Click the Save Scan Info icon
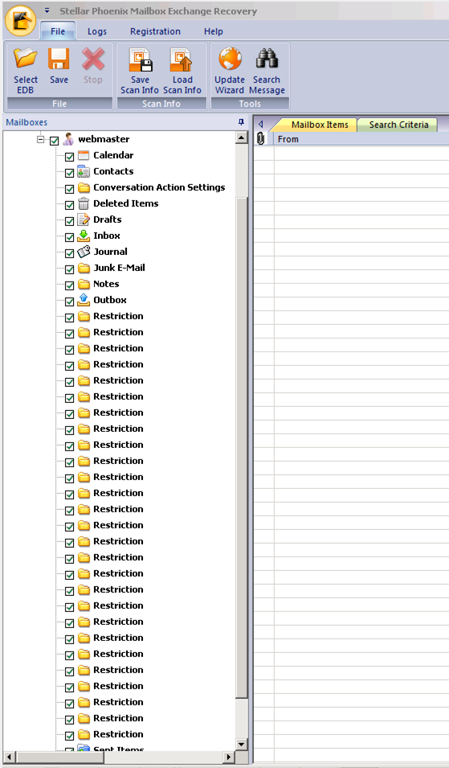Viewport: 449px width, 768px height. coord(140,60)
